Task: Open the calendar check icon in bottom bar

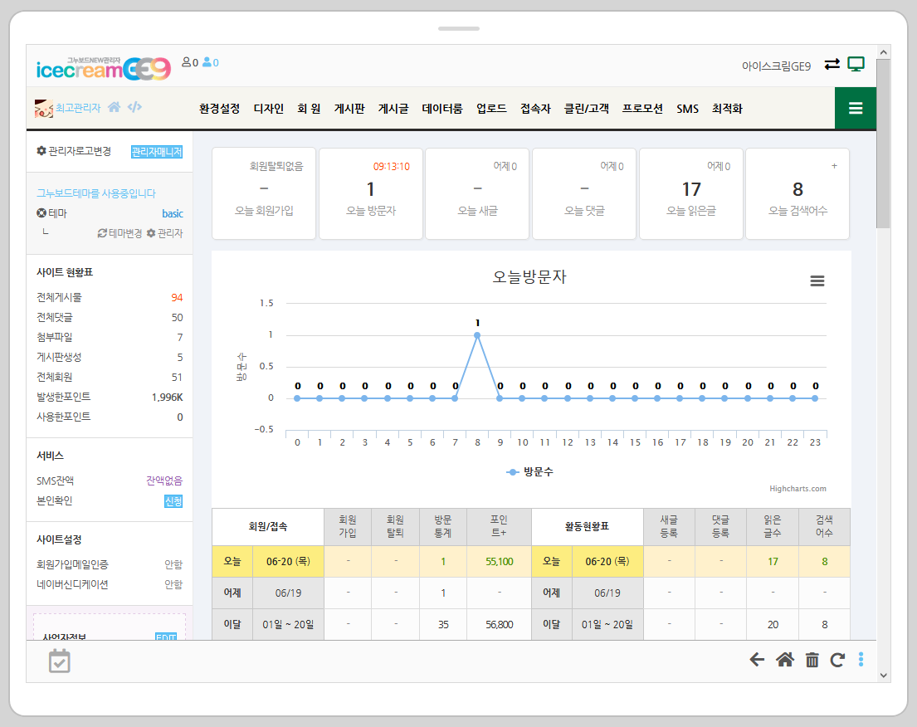Action: click(60, 661)
